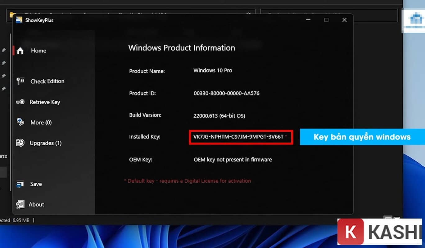
Task: Maximize the ShowKeyPlus window
Action: coord(326,20)
